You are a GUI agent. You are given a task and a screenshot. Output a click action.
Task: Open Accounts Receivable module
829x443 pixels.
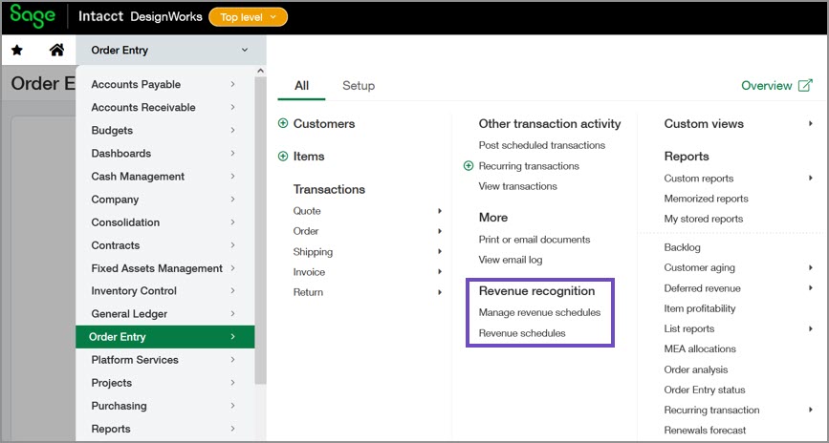[x=165, y=107]
